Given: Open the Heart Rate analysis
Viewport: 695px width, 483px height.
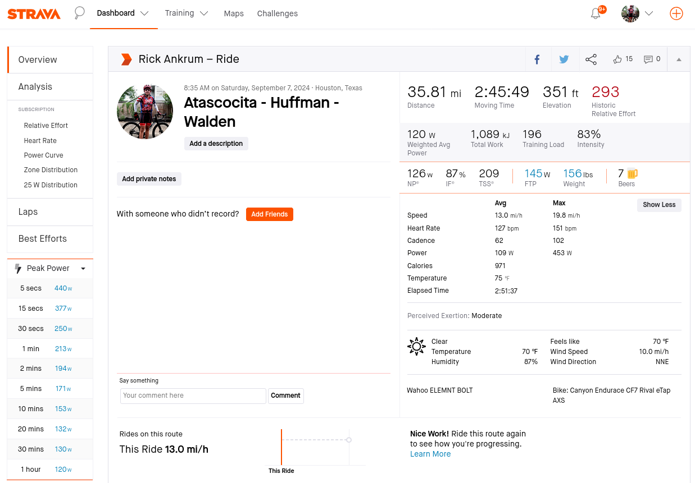Looking at the screenshot, I should click(x=40, y=141).
